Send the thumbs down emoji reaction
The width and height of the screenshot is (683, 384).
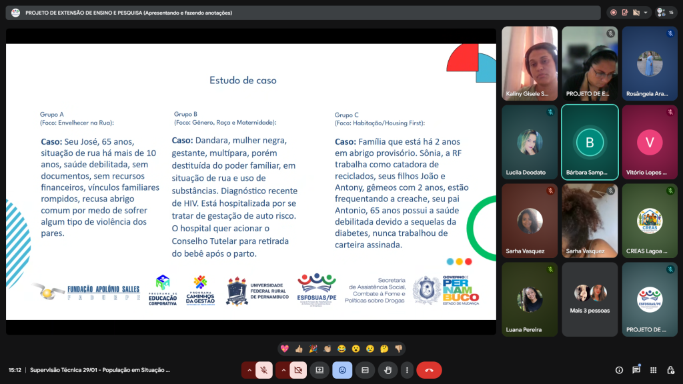point(398,349)
